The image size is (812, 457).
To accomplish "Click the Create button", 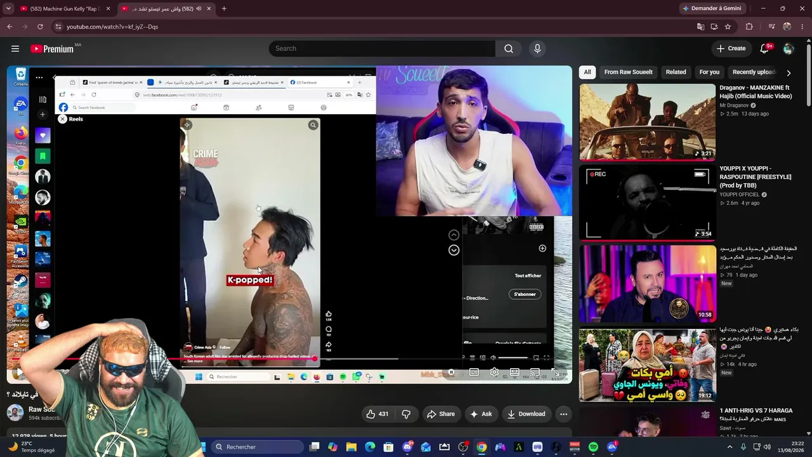I will tap(731, 48).
